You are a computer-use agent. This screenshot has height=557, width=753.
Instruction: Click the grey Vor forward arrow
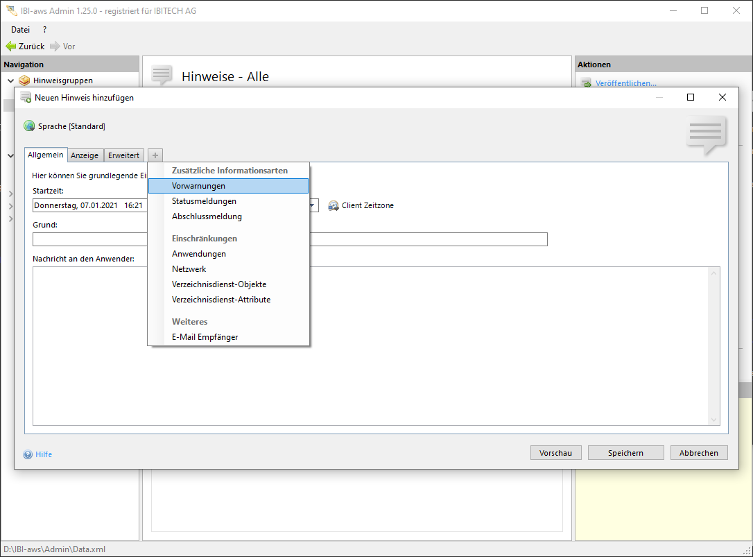click(55, 46)
